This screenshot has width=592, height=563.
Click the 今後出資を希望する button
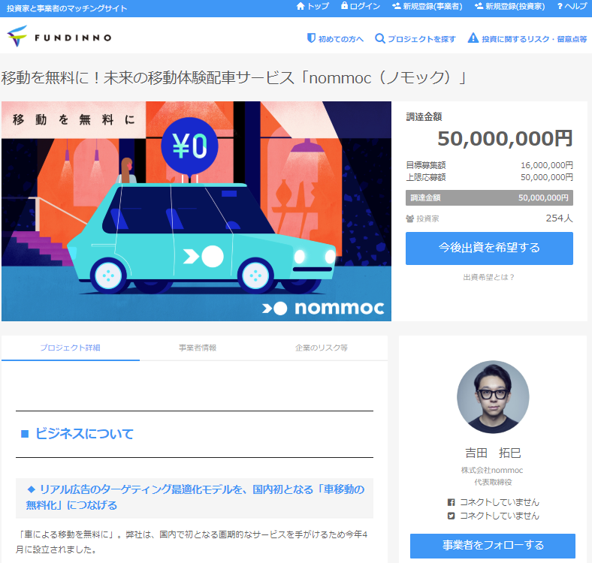[x=489, y=248]
